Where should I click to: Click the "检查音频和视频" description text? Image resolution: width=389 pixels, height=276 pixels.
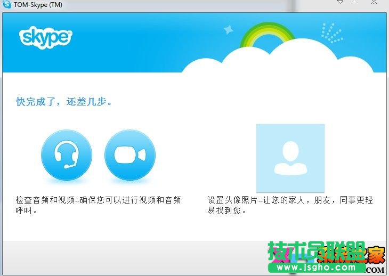coord(98,205)
